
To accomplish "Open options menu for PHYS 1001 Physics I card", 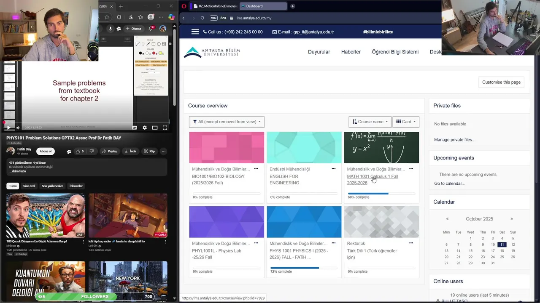I will point(334,243).
